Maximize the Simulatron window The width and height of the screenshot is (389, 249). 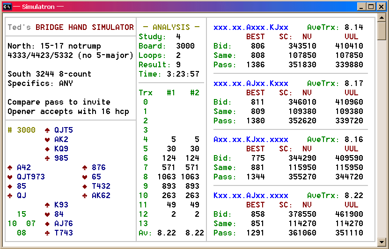[371, 7]
